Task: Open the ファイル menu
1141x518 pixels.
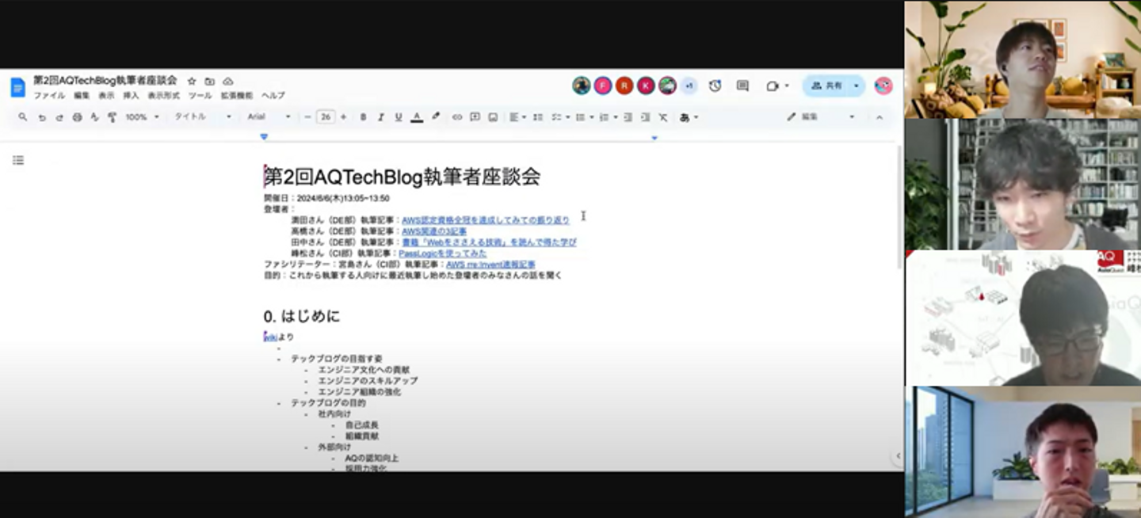Action: coord(49,95)
